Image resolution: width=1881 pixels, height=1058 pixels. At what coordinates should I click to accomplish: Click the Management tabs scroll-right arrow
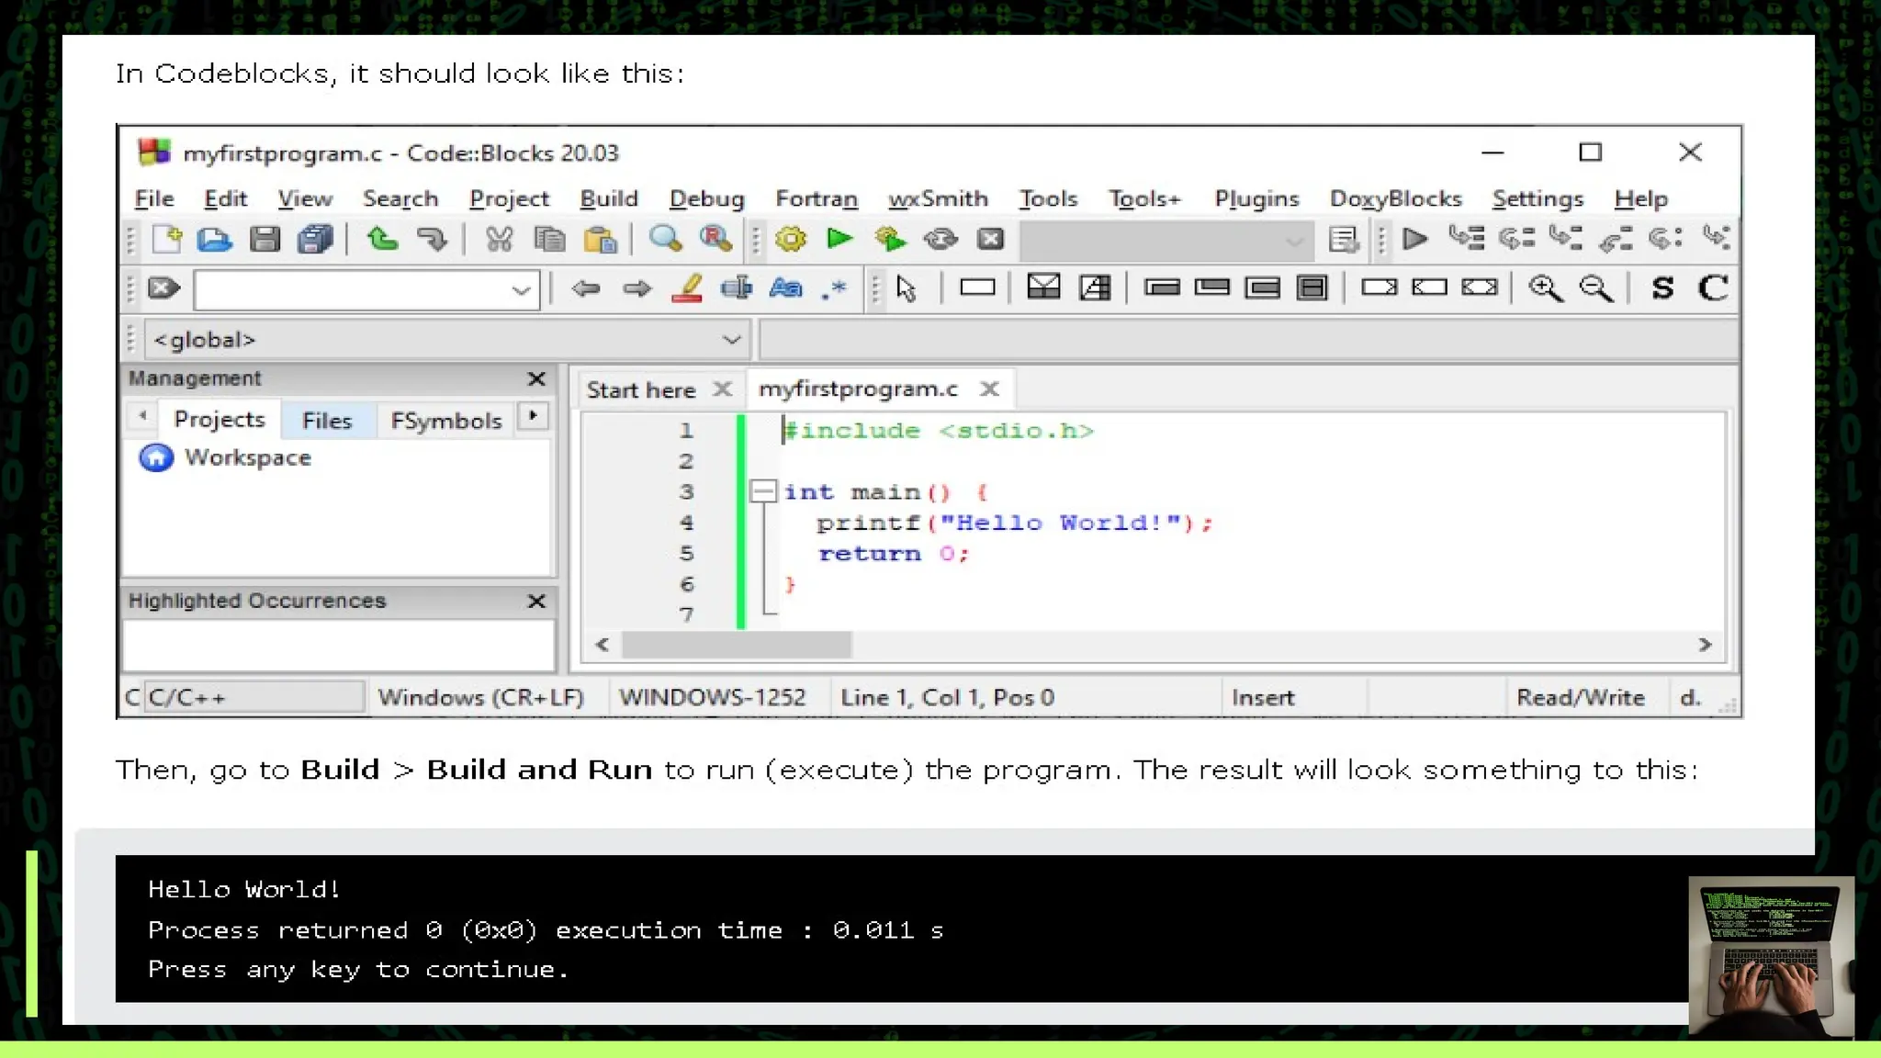[x=533, y=416]
